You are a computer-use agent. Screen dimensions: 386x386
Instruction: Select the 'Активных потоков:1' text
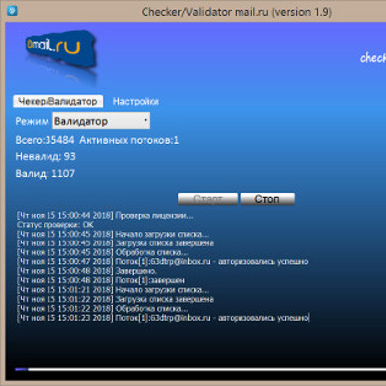click(129, 140)
